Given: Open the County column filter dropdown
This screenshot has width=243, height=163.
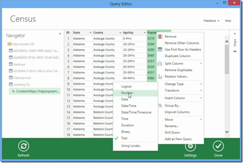Looking at the screenshot, I should point(120,33).
